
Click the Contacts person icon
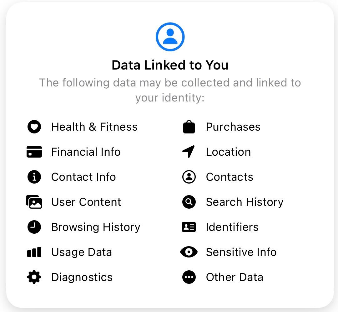coord(189,177)
